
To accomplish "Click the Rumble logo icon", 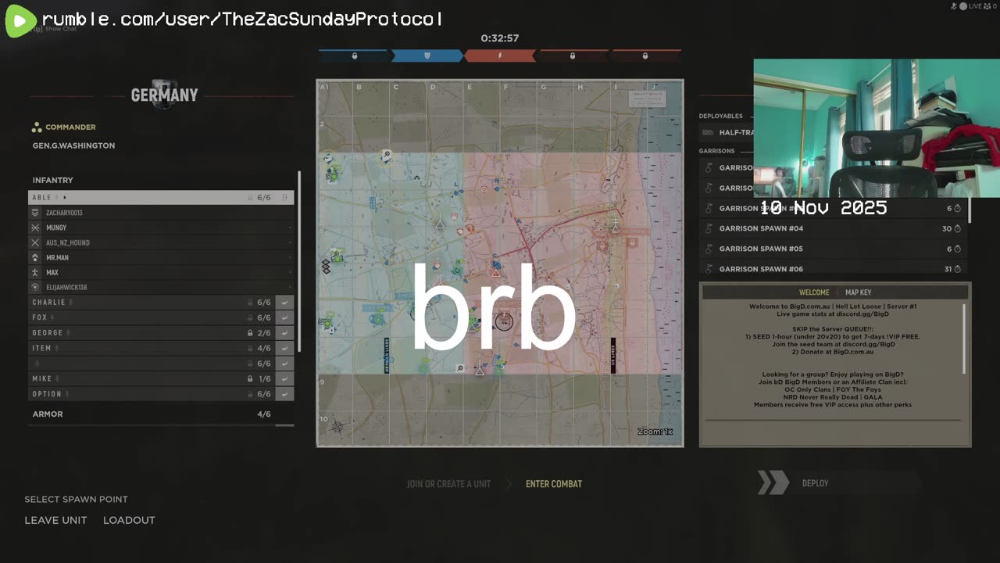I will [x=20, y=20].
